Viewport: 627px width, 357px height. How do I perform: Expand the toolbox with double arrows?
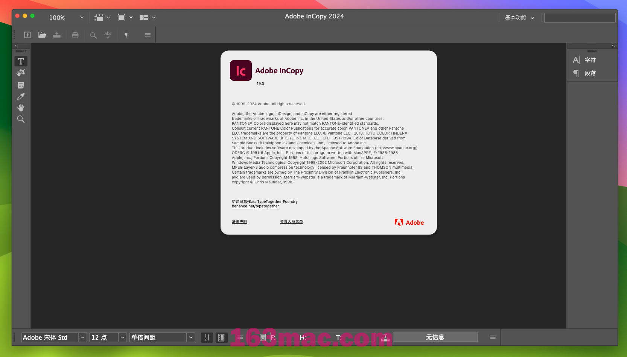click(x=16, y=46)
